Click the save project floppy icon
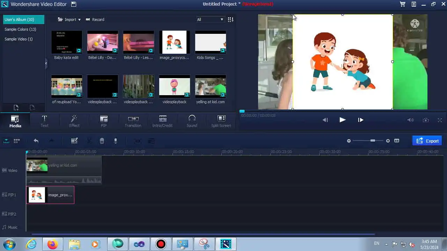Screen dimensions: 447x251 coord(73,4)
